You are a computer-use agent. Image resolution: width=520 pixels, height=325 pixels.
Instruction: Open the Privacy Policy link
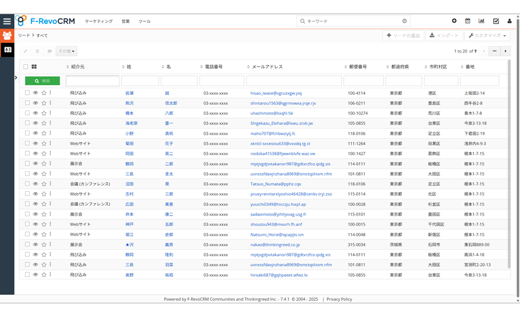click(x=339, y=299)
